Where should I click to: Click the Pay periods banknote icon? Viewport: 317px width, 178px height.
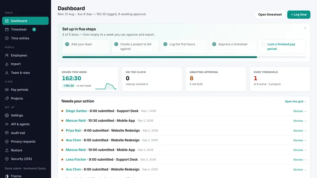7,90
